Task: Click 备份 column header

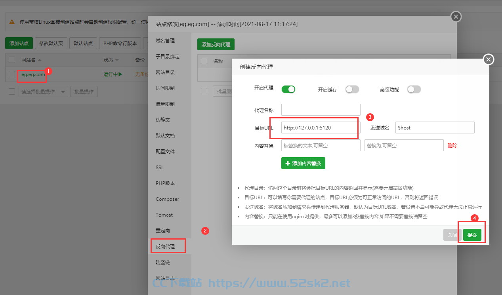Action: pos(140,60)
